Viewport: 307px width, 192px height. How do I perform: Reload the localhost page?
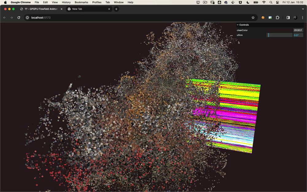[x=19, y=18]
